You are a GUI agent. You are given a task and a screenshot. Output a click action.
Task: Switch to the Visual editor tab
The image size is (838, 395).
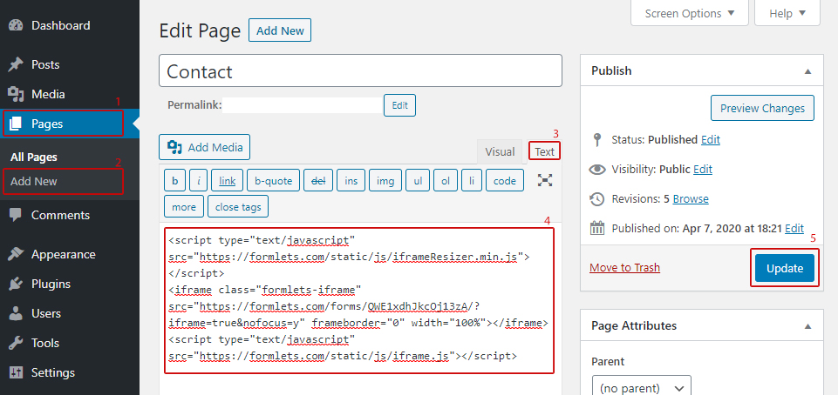click(x=500, y=152)
